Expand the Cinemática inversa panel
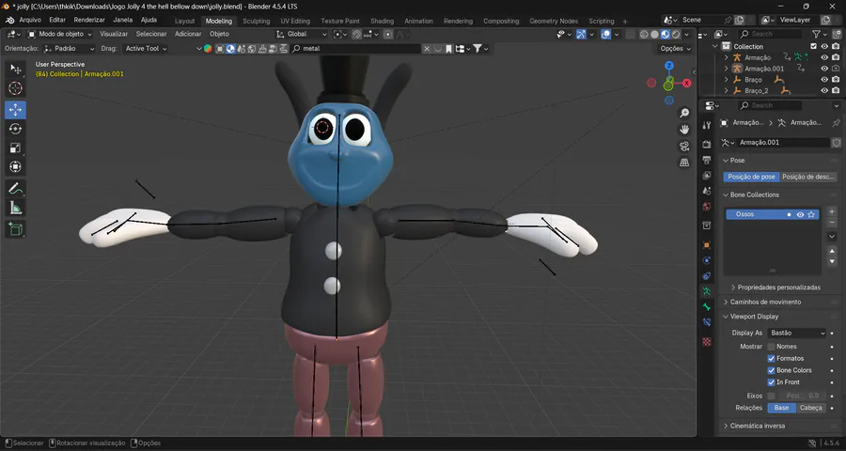Screen dimensions: 846x451 [x=757, y=426]
